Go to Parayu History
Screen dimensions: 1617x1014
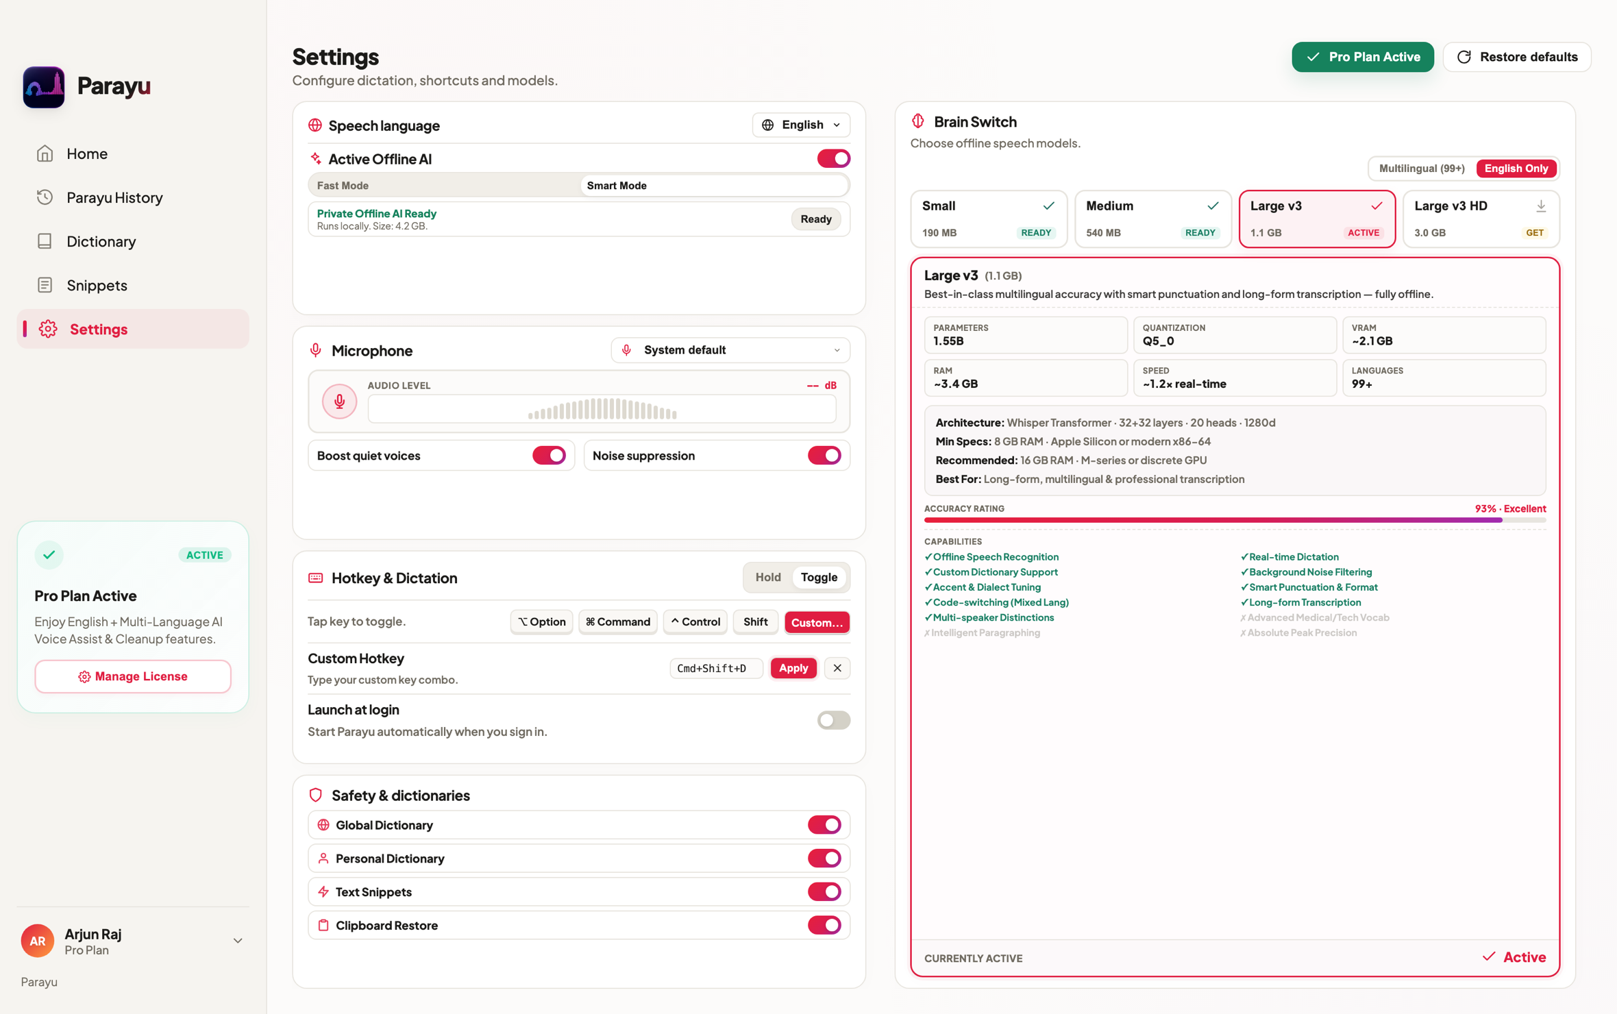point(133,197)
